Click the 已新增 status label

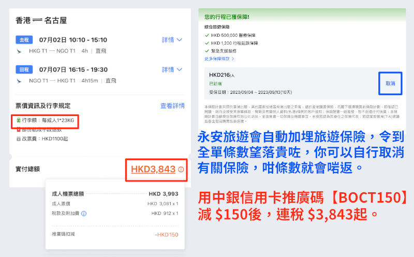pos(215,84)
